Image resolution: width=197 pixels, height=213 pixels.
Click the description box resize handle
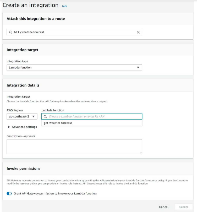pyautogui.click(x=141, y=153)
